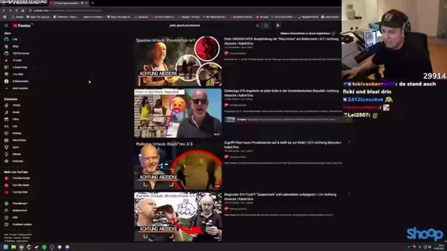Play Mallorca-Urlaub 3/3 thumbnail
The image size is (447, 251).
(x=178, y=165)
